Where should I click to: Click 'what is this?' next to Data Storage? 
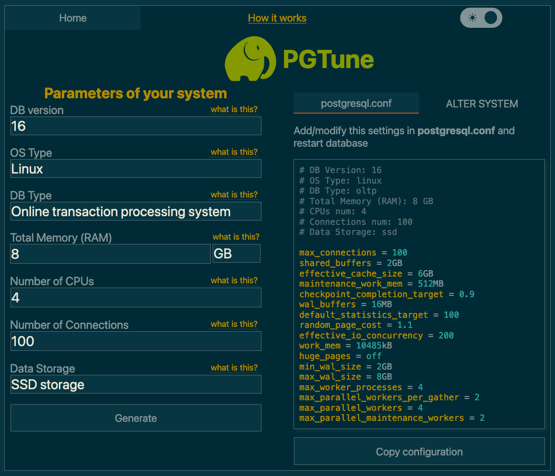click(x=234, y=368)
